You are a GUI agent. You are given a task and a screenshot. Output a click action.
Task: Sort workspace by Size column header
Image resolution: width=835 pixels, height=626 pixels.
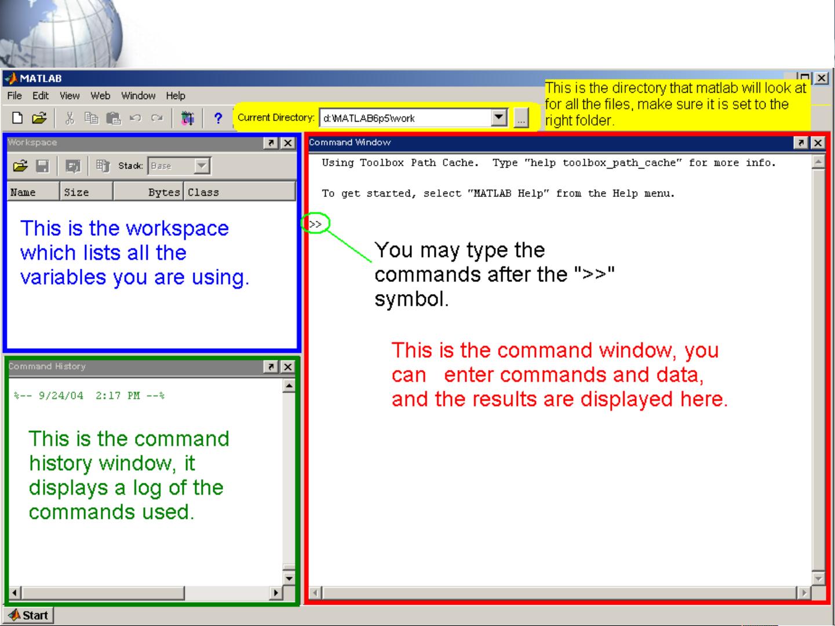point(87,192)
